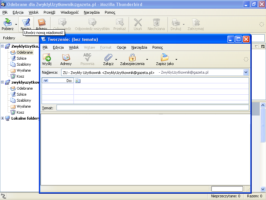This screenshot has height=200, width=266.
Task: Maximize the Tworzenie compose window
Action: (x=238, y=39)
